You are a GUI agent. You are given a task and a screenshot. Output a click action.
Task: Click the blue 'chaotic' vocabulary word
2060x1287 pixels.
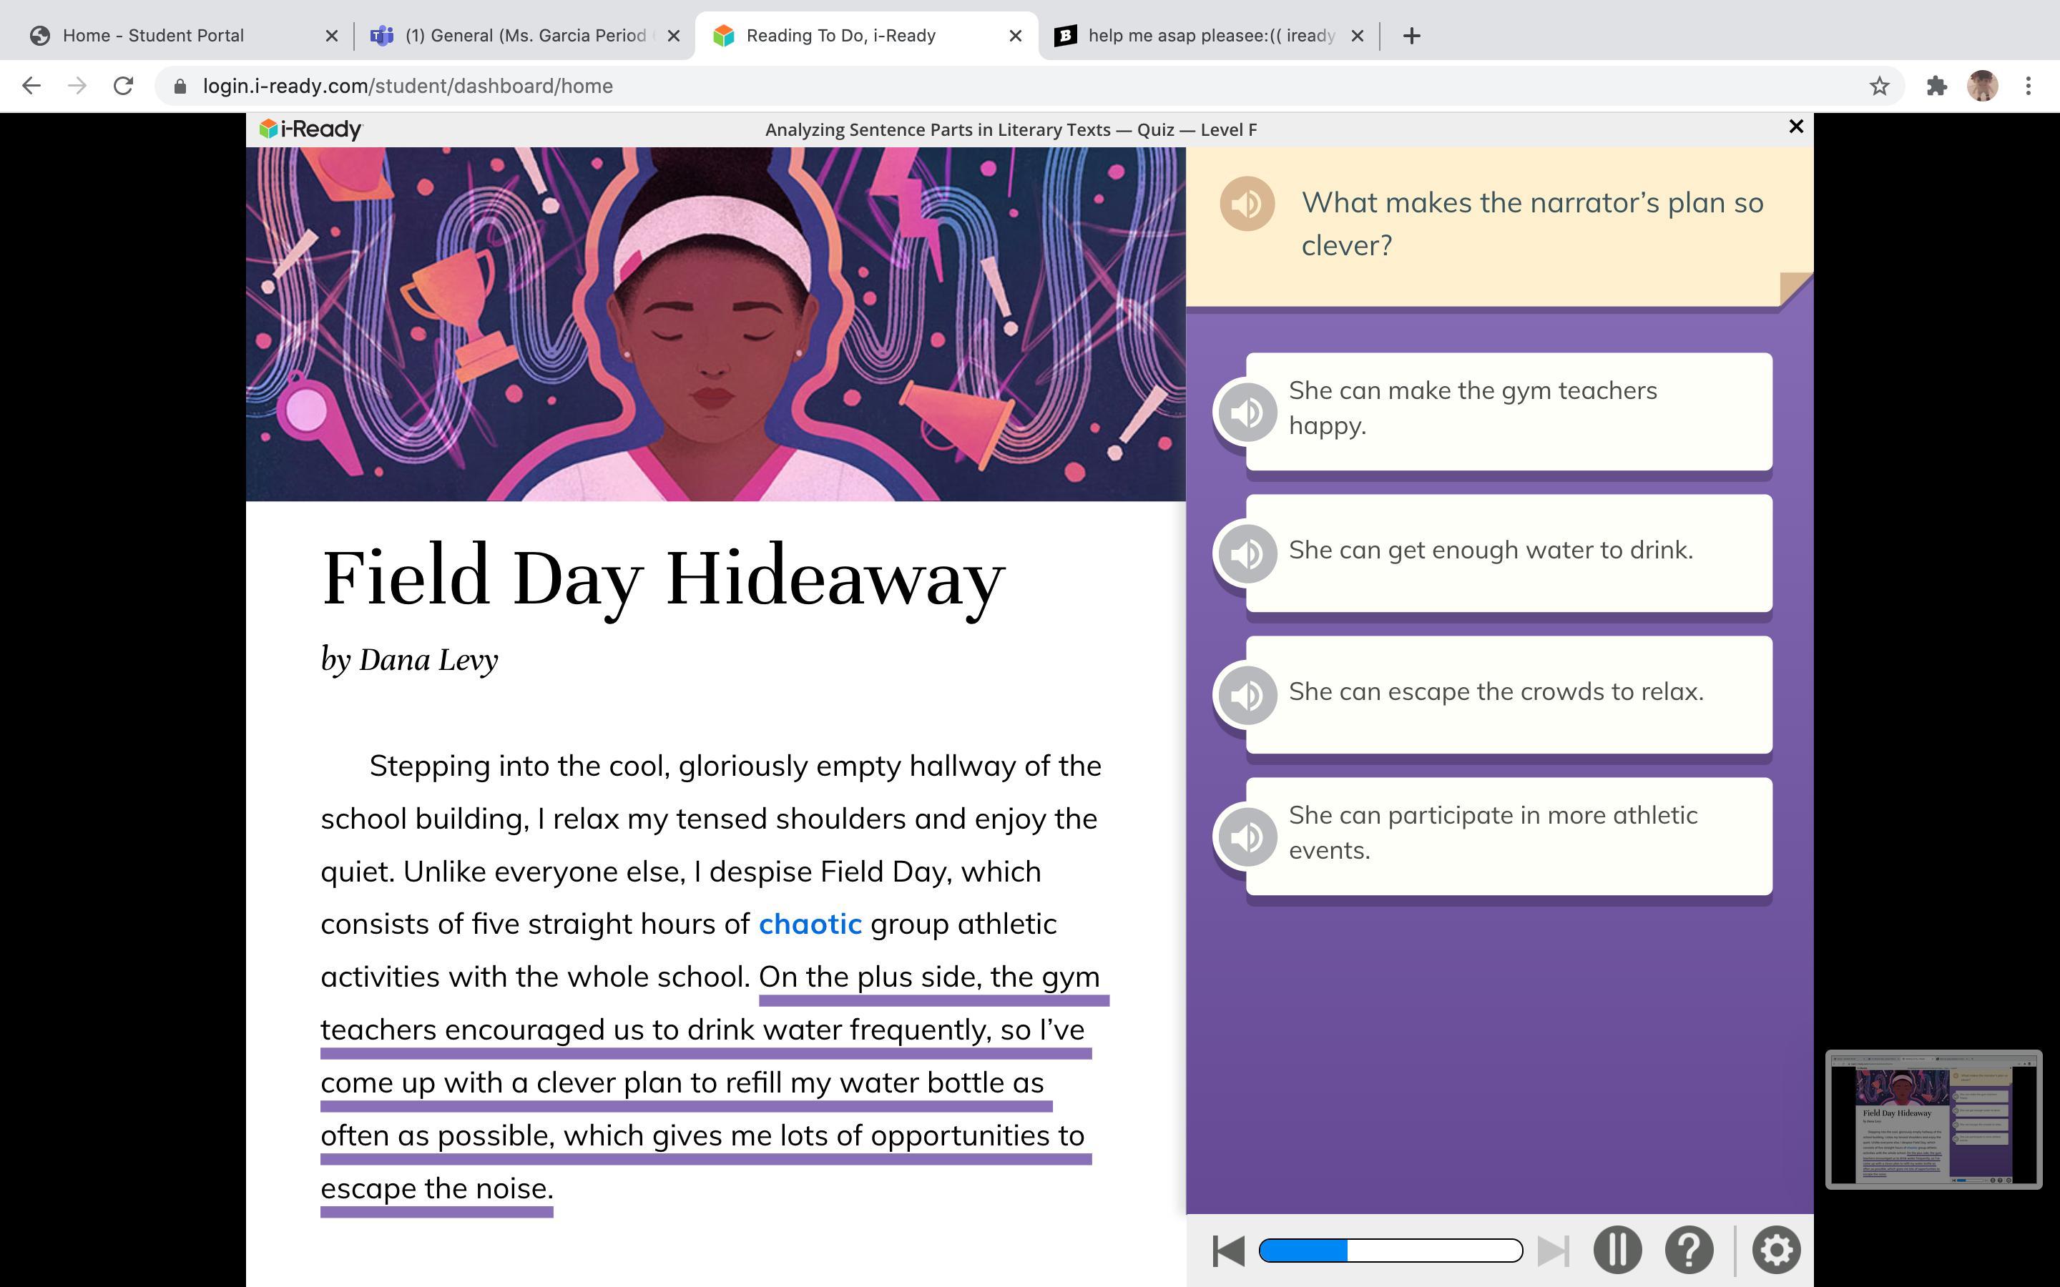[x=810, y=924]
